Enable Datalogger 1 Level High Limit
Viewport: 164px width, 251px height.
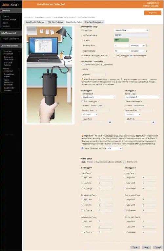pyautogui.click(x=82, y=178)
